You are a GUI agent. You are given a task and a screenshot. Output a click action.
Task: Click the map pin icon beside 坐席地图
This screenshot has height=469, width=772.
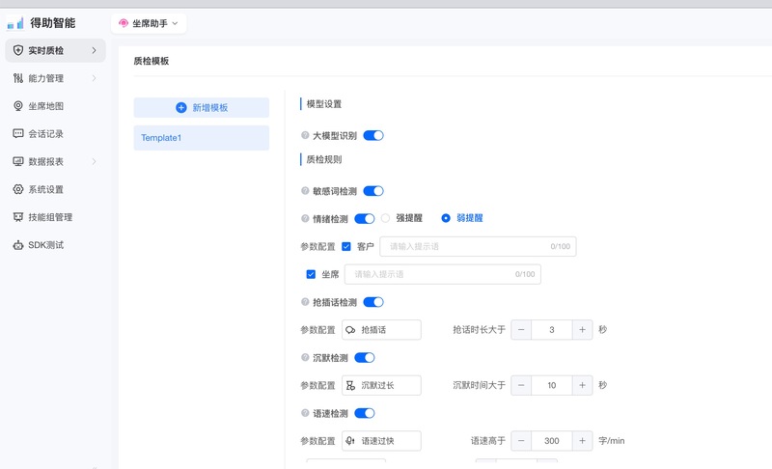18,106
